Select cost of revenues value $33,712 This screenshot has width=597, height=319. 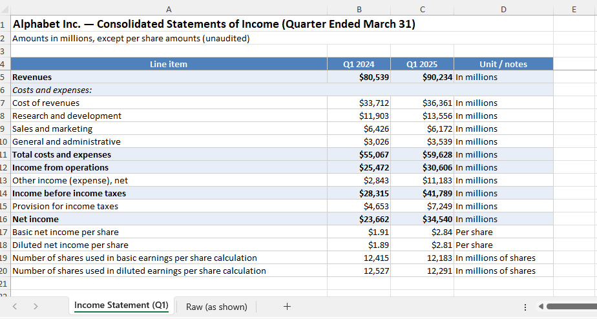[x=359, y=103]
